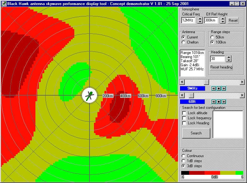
Task: Click the Gain -2.4dBi readout
Action: (190, 65)
